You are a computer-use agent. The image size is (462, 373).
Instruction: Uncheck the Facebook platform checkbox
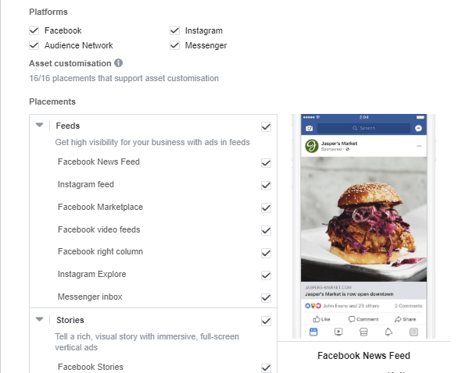click(34, 30)
